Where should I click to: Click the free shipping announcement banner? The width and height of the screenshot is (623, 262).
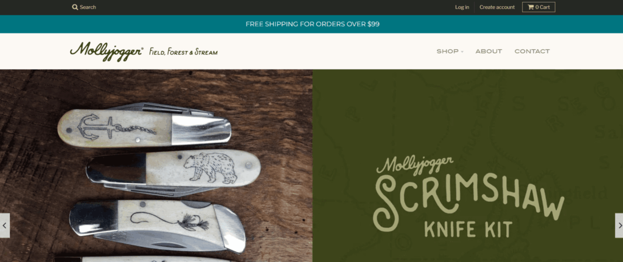click(311, 24)
